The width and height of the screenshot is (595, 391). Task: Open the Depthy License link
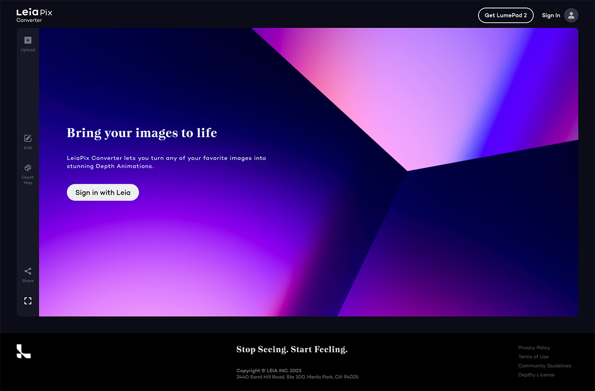pos(536,375)
